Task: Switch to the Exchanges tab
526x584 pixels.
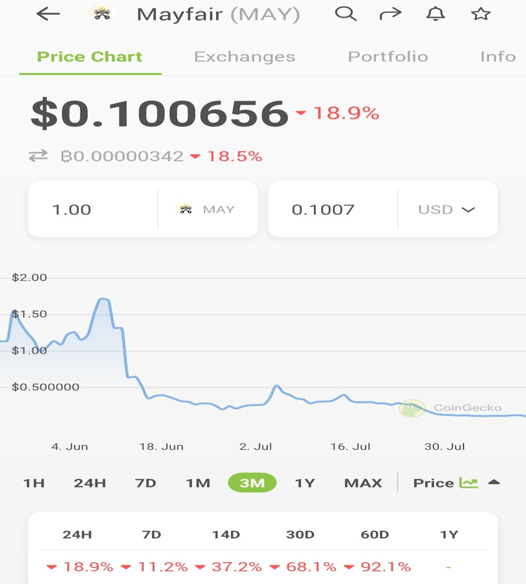Action: 244,56
